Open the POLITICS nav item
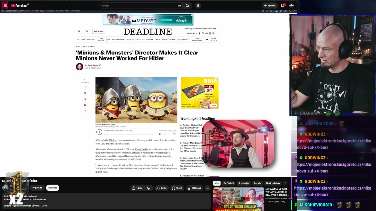 (130, 39)
